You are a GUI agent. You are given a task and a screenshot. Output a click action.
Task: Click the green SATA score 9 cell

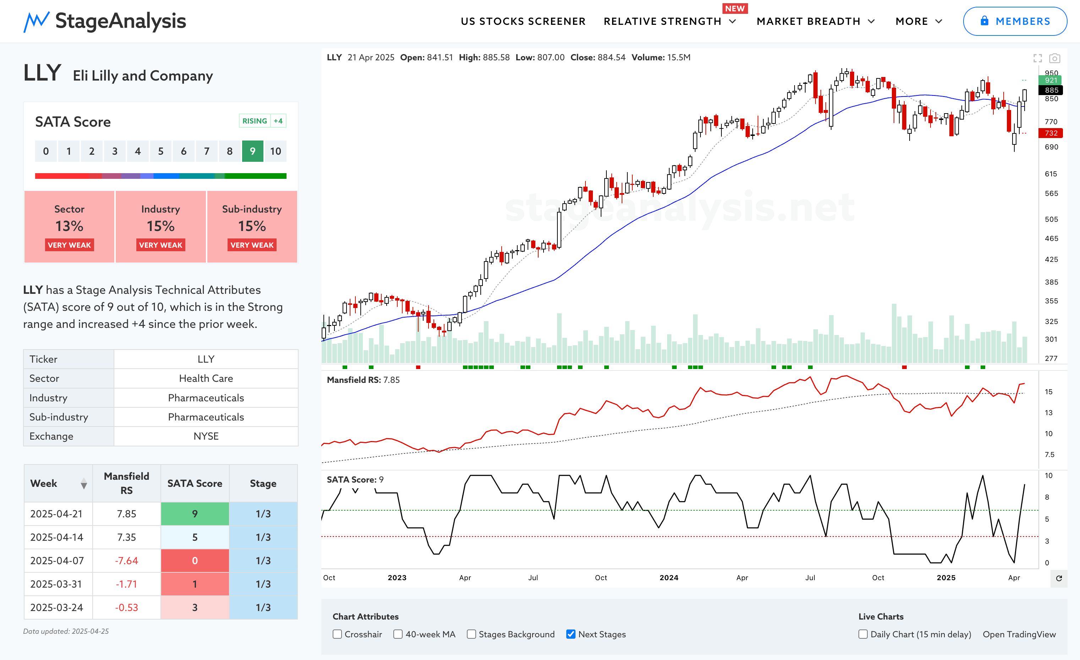(x=252, y=151)
